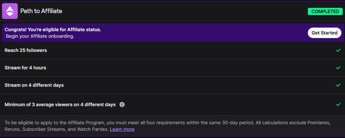Screen dimensions: 345x138
Task: Click checkmark for Stream on 4 different days
Action: [338, 85]
